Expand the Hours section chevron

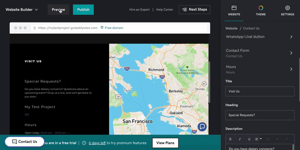tap(291, 69)
